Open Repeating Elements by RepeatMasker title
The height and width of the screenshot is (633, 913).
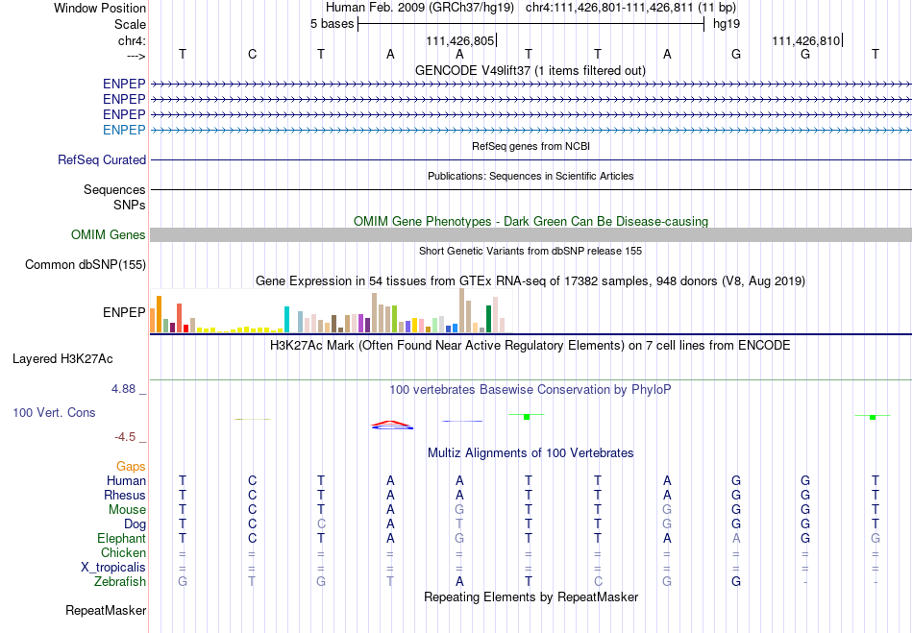point(531,596)
